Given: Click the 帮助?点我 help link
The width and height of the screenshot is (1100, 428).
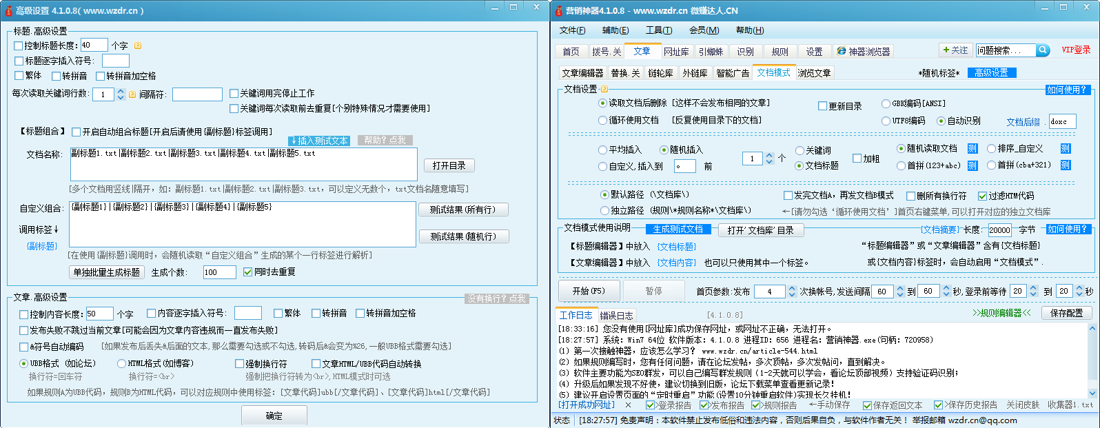Looking at the screenshot, I should click(x=385, y=140).
